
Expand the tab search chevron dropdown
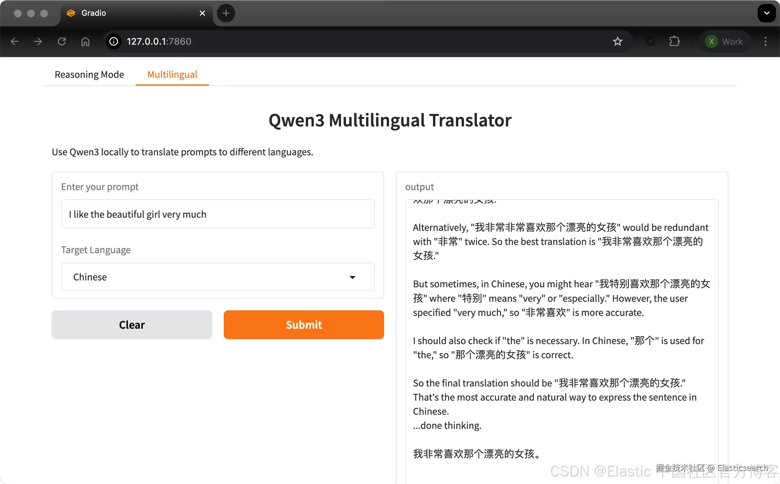pos(767,13)
